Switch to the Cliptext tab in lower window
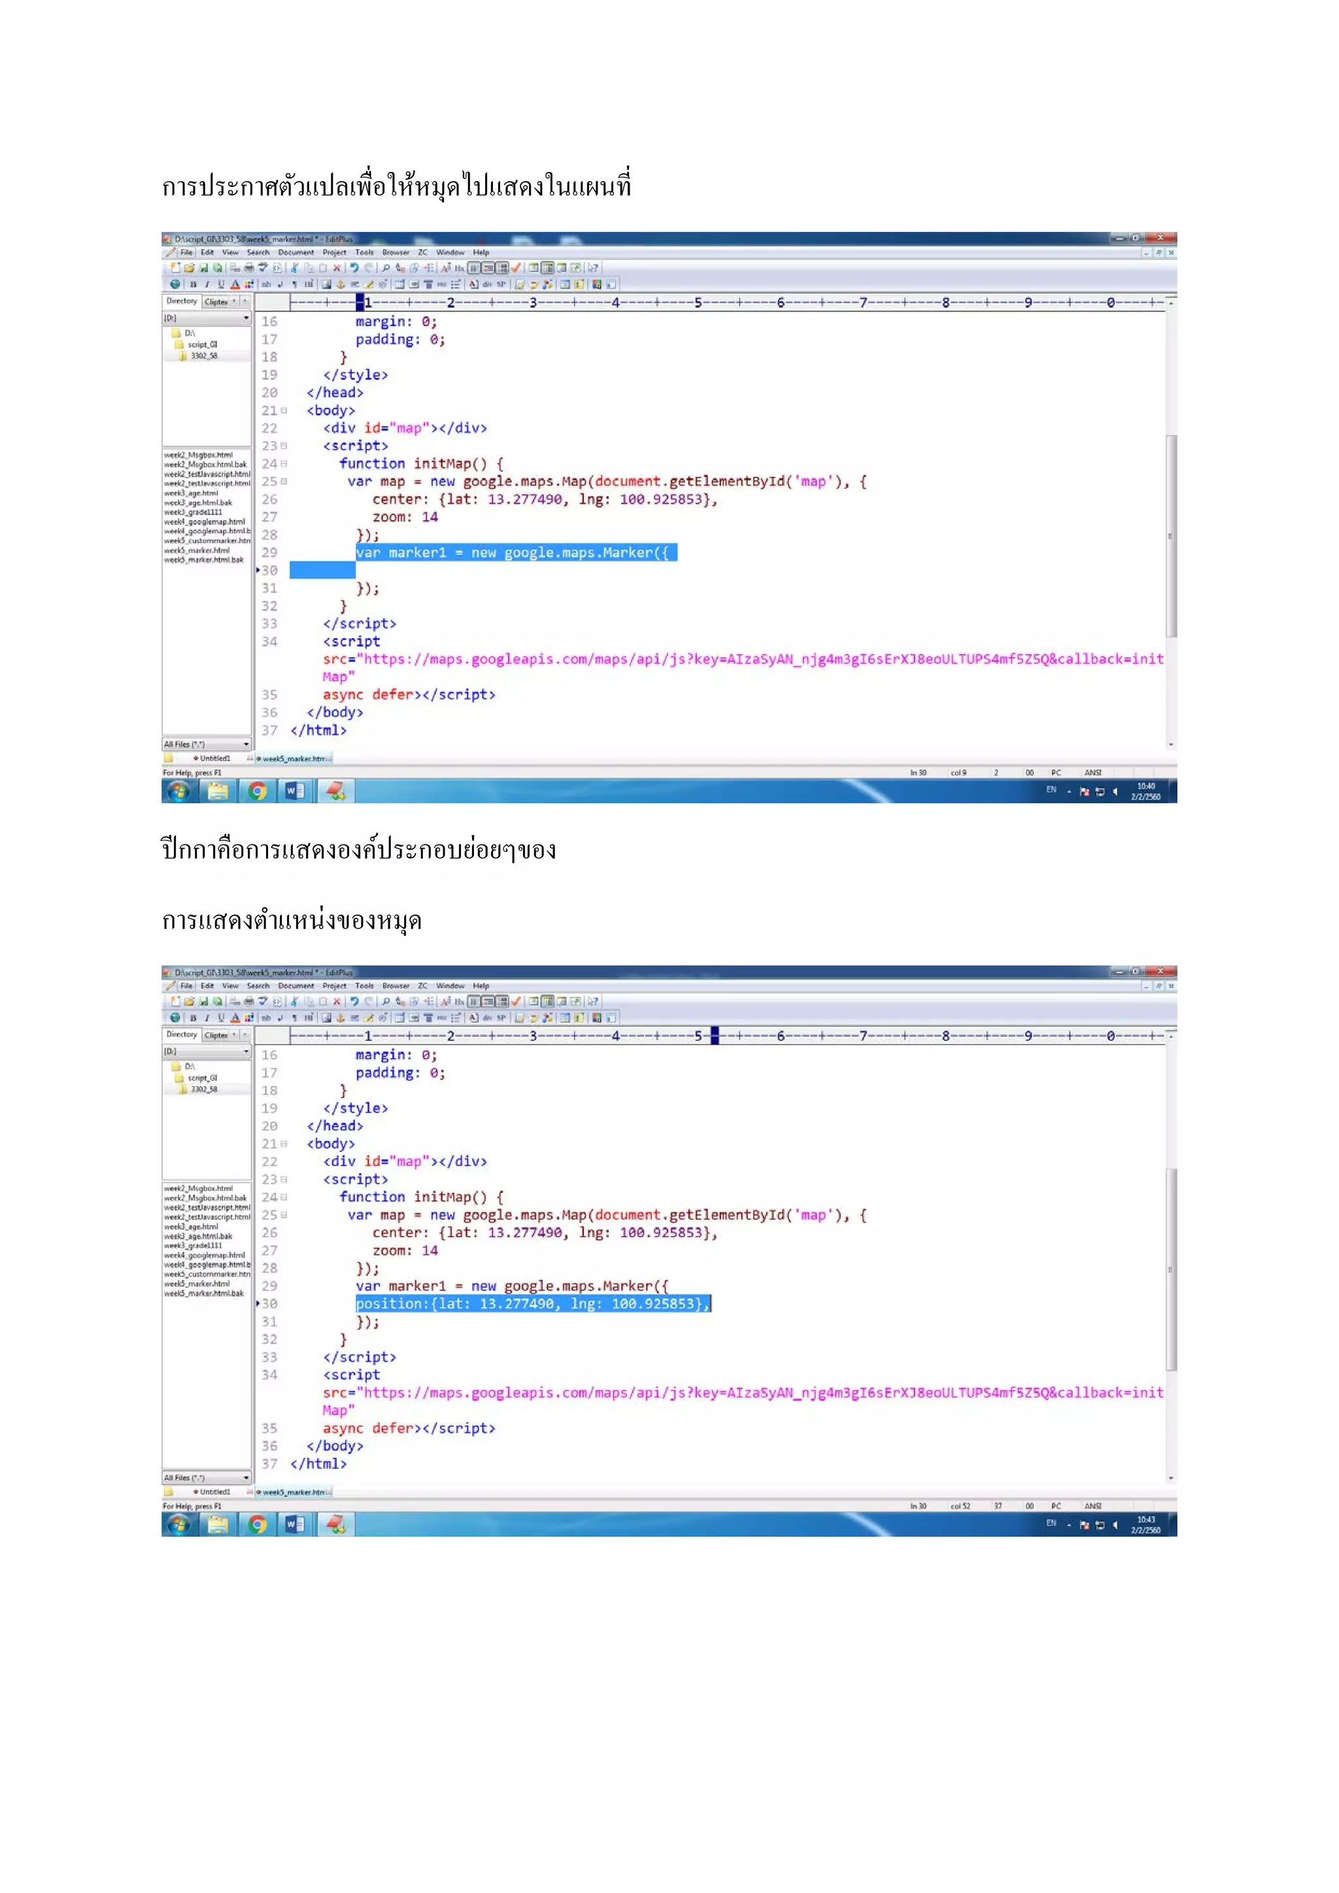1339x1893 pixels. [216, 1035]
